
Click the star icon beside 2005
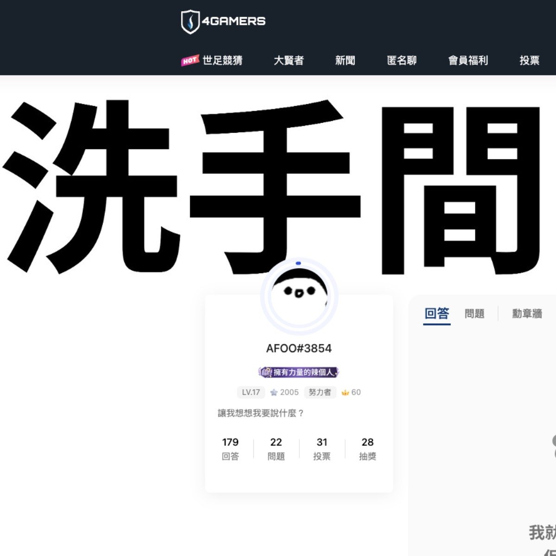pos(274,392)
